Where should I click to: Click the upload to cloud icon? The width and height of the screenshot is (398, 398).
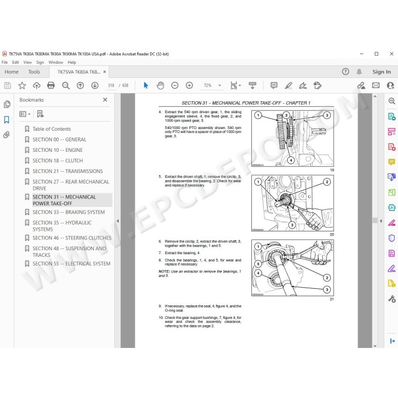pos(36,85)
